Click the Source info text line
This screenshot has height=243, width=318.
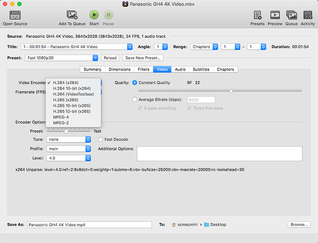96,36
